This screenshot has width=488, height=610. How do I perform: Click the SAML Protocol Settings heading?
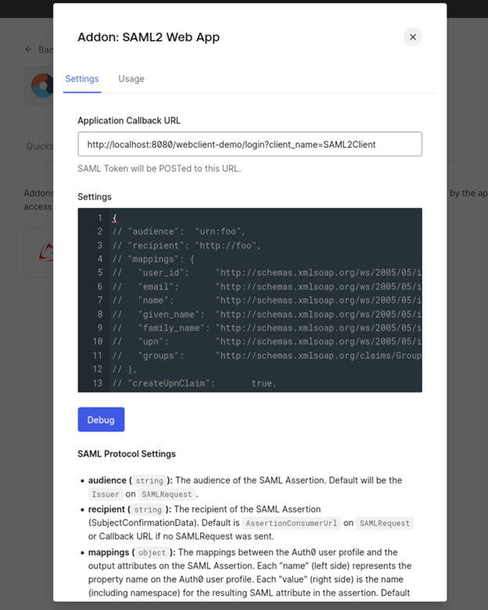(x=127, y=454)
